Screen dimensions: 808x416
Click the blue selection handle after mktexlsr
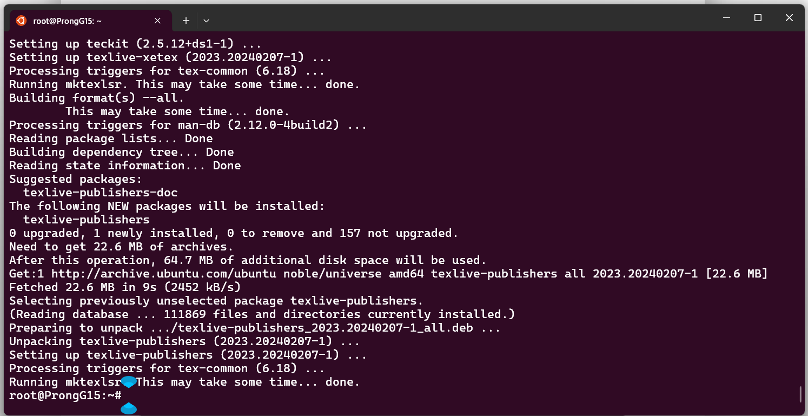pyautogui.click(x=128, y=382)
